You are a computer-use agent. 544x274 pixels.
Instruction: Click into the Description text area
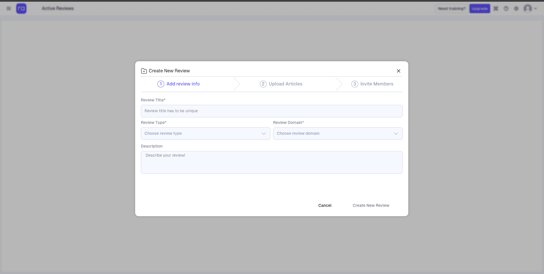(271, 162)
